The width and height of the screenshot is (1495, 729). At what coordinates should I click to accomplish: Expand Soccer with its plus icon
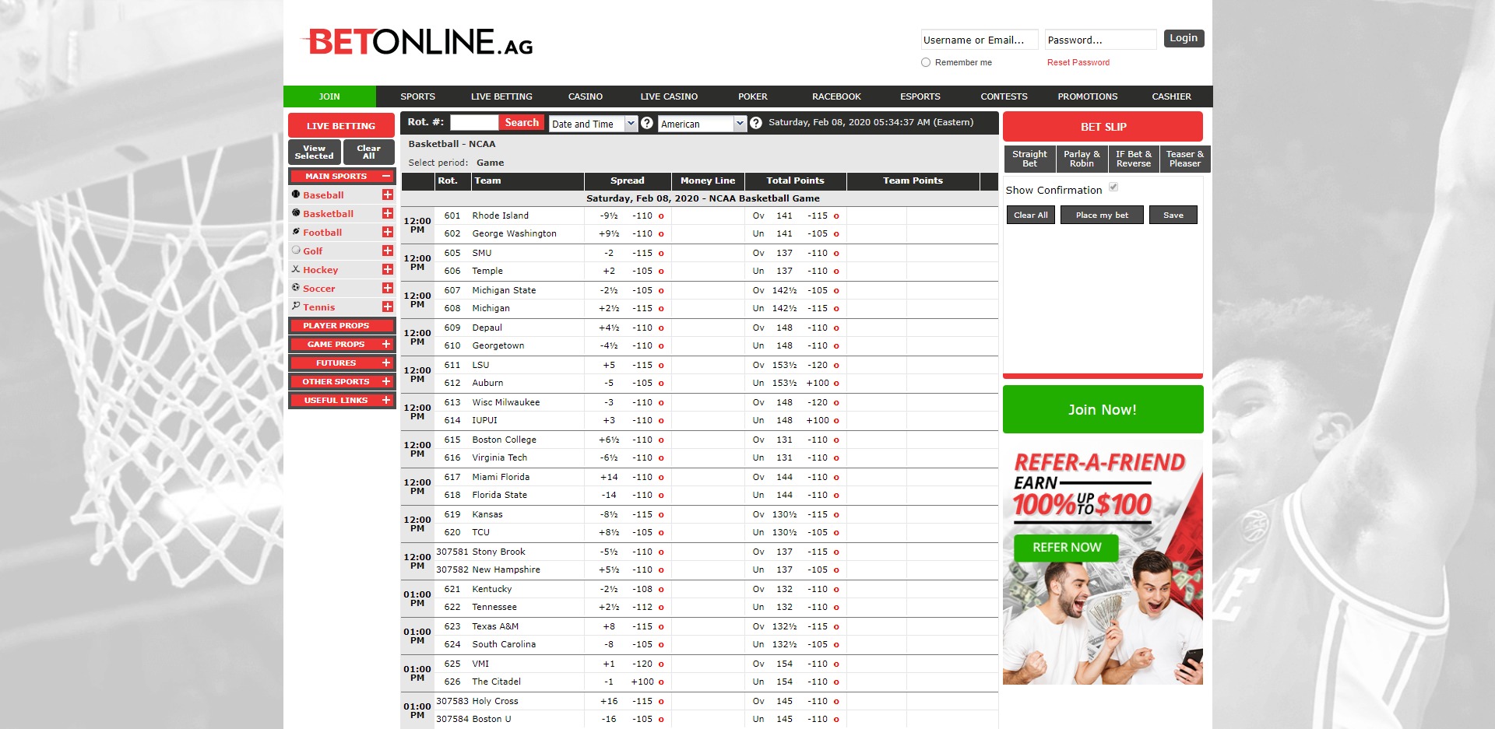click(387, 288)
